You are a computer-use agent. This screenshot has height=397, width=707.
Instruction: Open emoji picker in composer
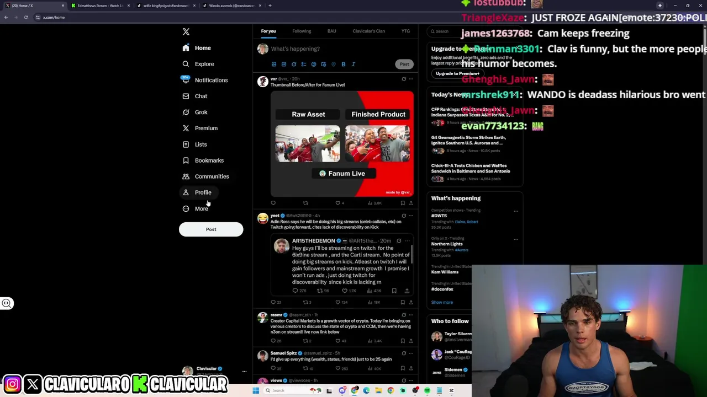314,65
